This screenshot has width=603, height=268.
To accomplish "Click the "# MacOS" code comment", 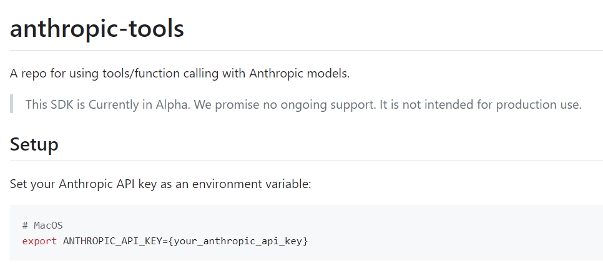I will (x=42, y=226).
